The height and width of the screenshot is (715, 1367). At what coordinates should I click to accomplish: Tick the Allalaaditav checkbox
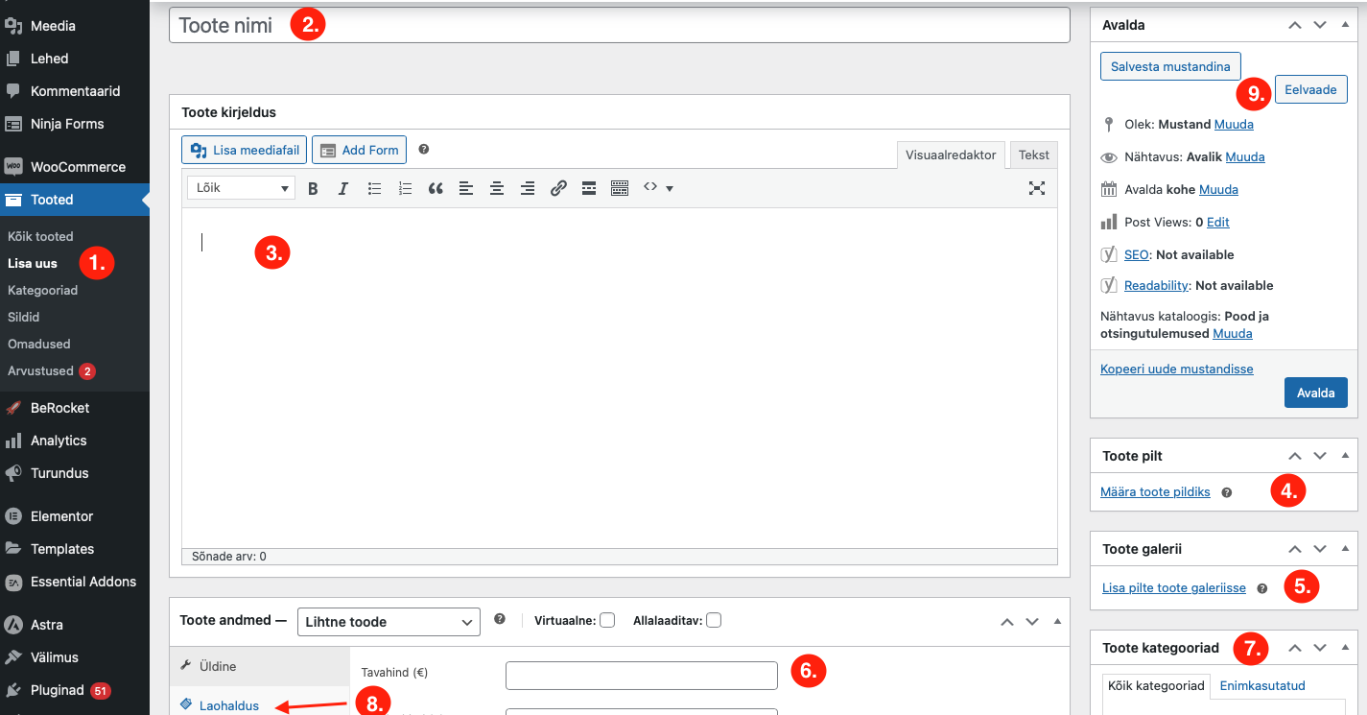pos(714,620)
